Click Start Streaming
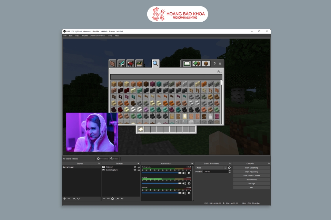The width and height of the screenshot is (331, 220). pos(251,168)
